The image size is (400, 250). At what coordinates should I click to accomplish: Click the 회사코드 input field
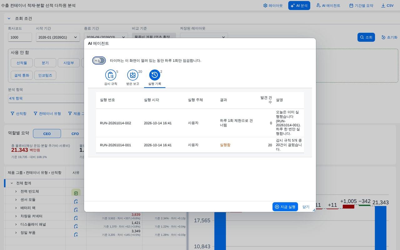click(20, 37)
